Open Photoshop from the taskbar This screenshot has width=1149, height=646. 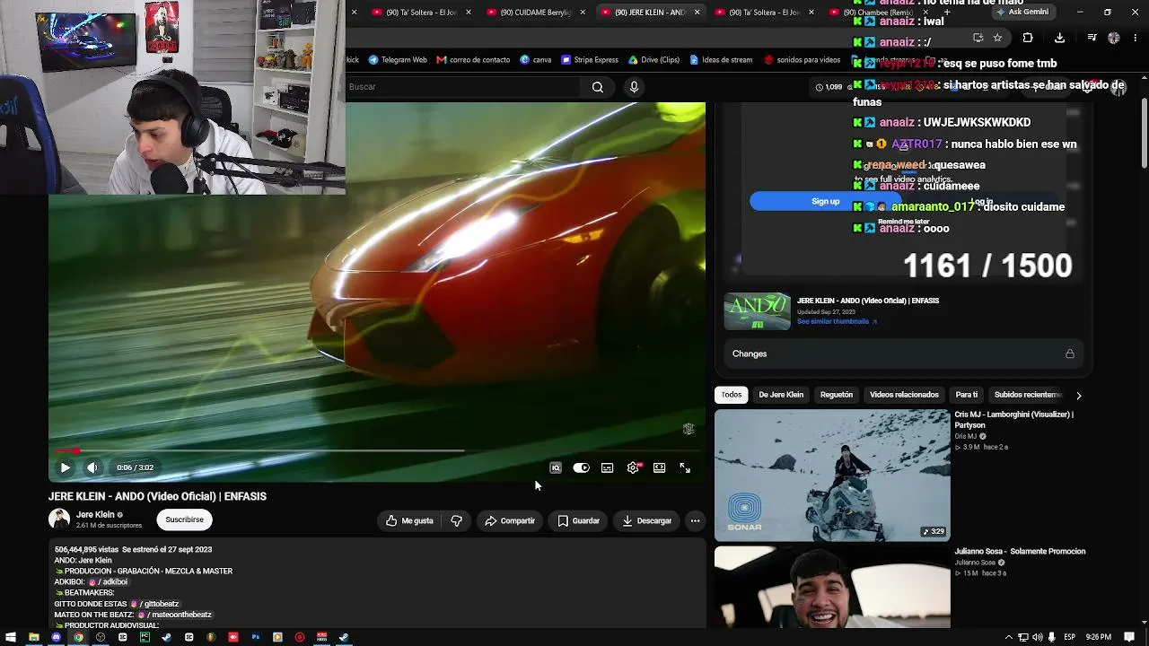[255, 637]
